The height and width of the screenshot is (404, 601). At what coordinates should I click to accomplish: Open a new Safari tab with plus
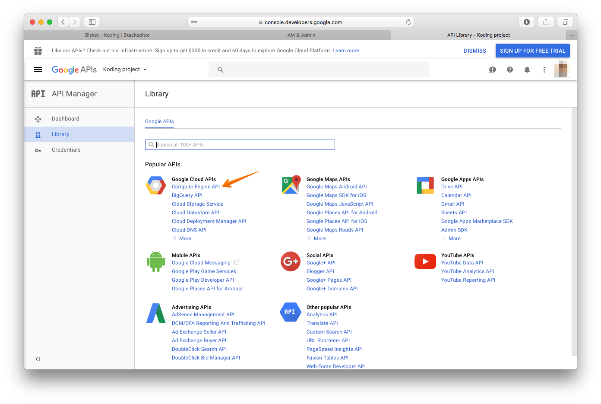pos(572,35)
